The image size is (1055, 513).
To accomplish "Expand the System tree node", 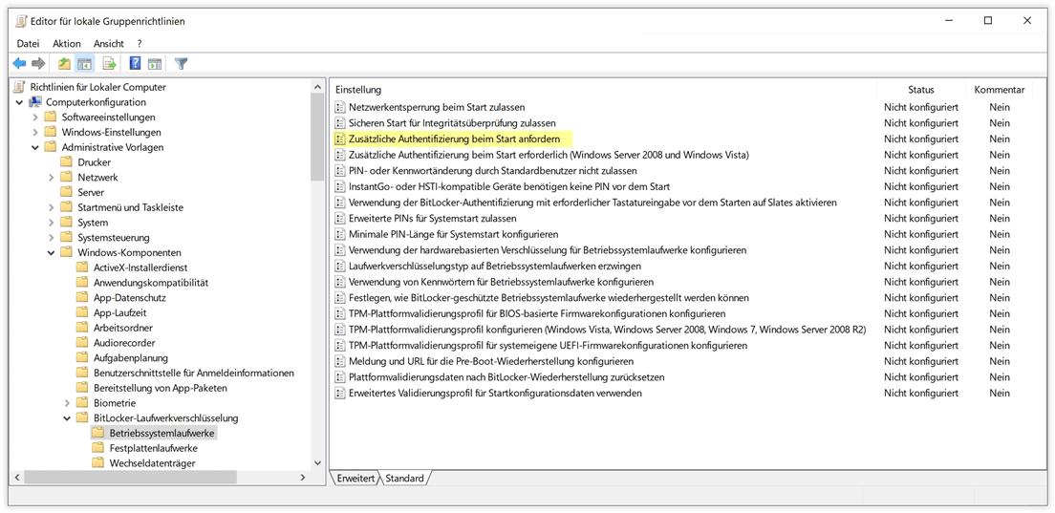I will pyautogui.click(x=52, y=223).
